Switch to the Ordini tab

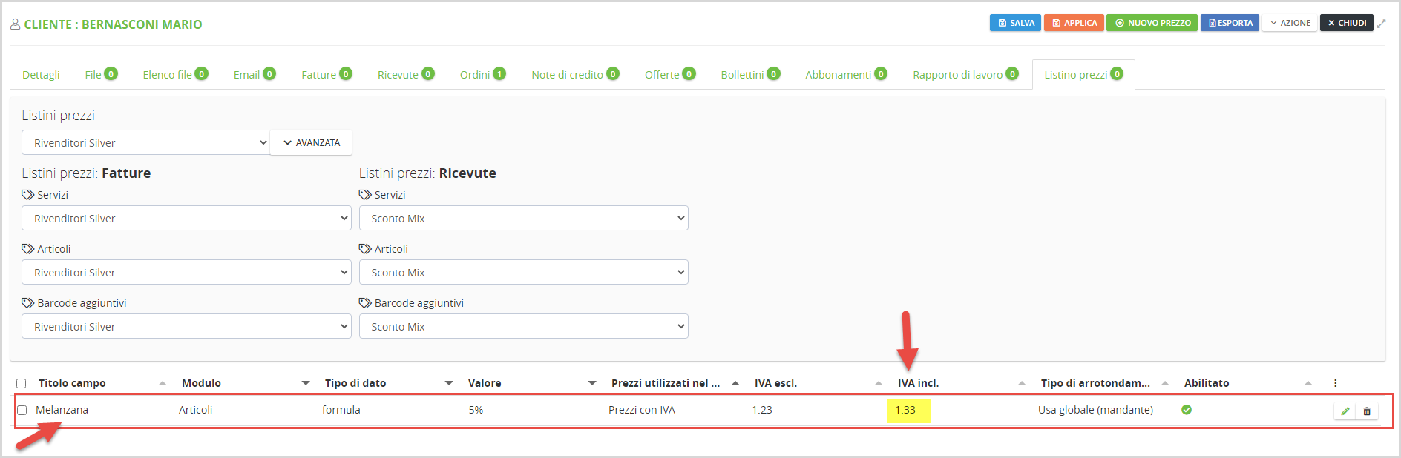[482, 75]
